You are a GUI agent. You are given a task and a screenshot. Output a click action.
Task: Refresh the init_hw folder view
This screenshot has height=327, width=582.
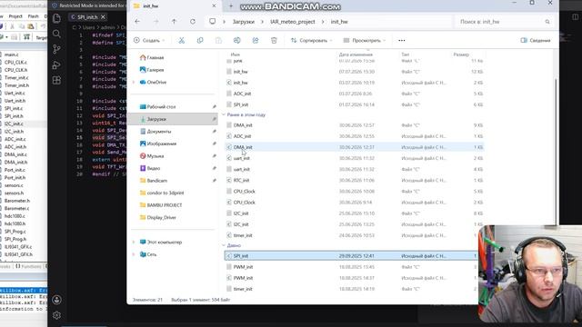(x=193, y=22)
